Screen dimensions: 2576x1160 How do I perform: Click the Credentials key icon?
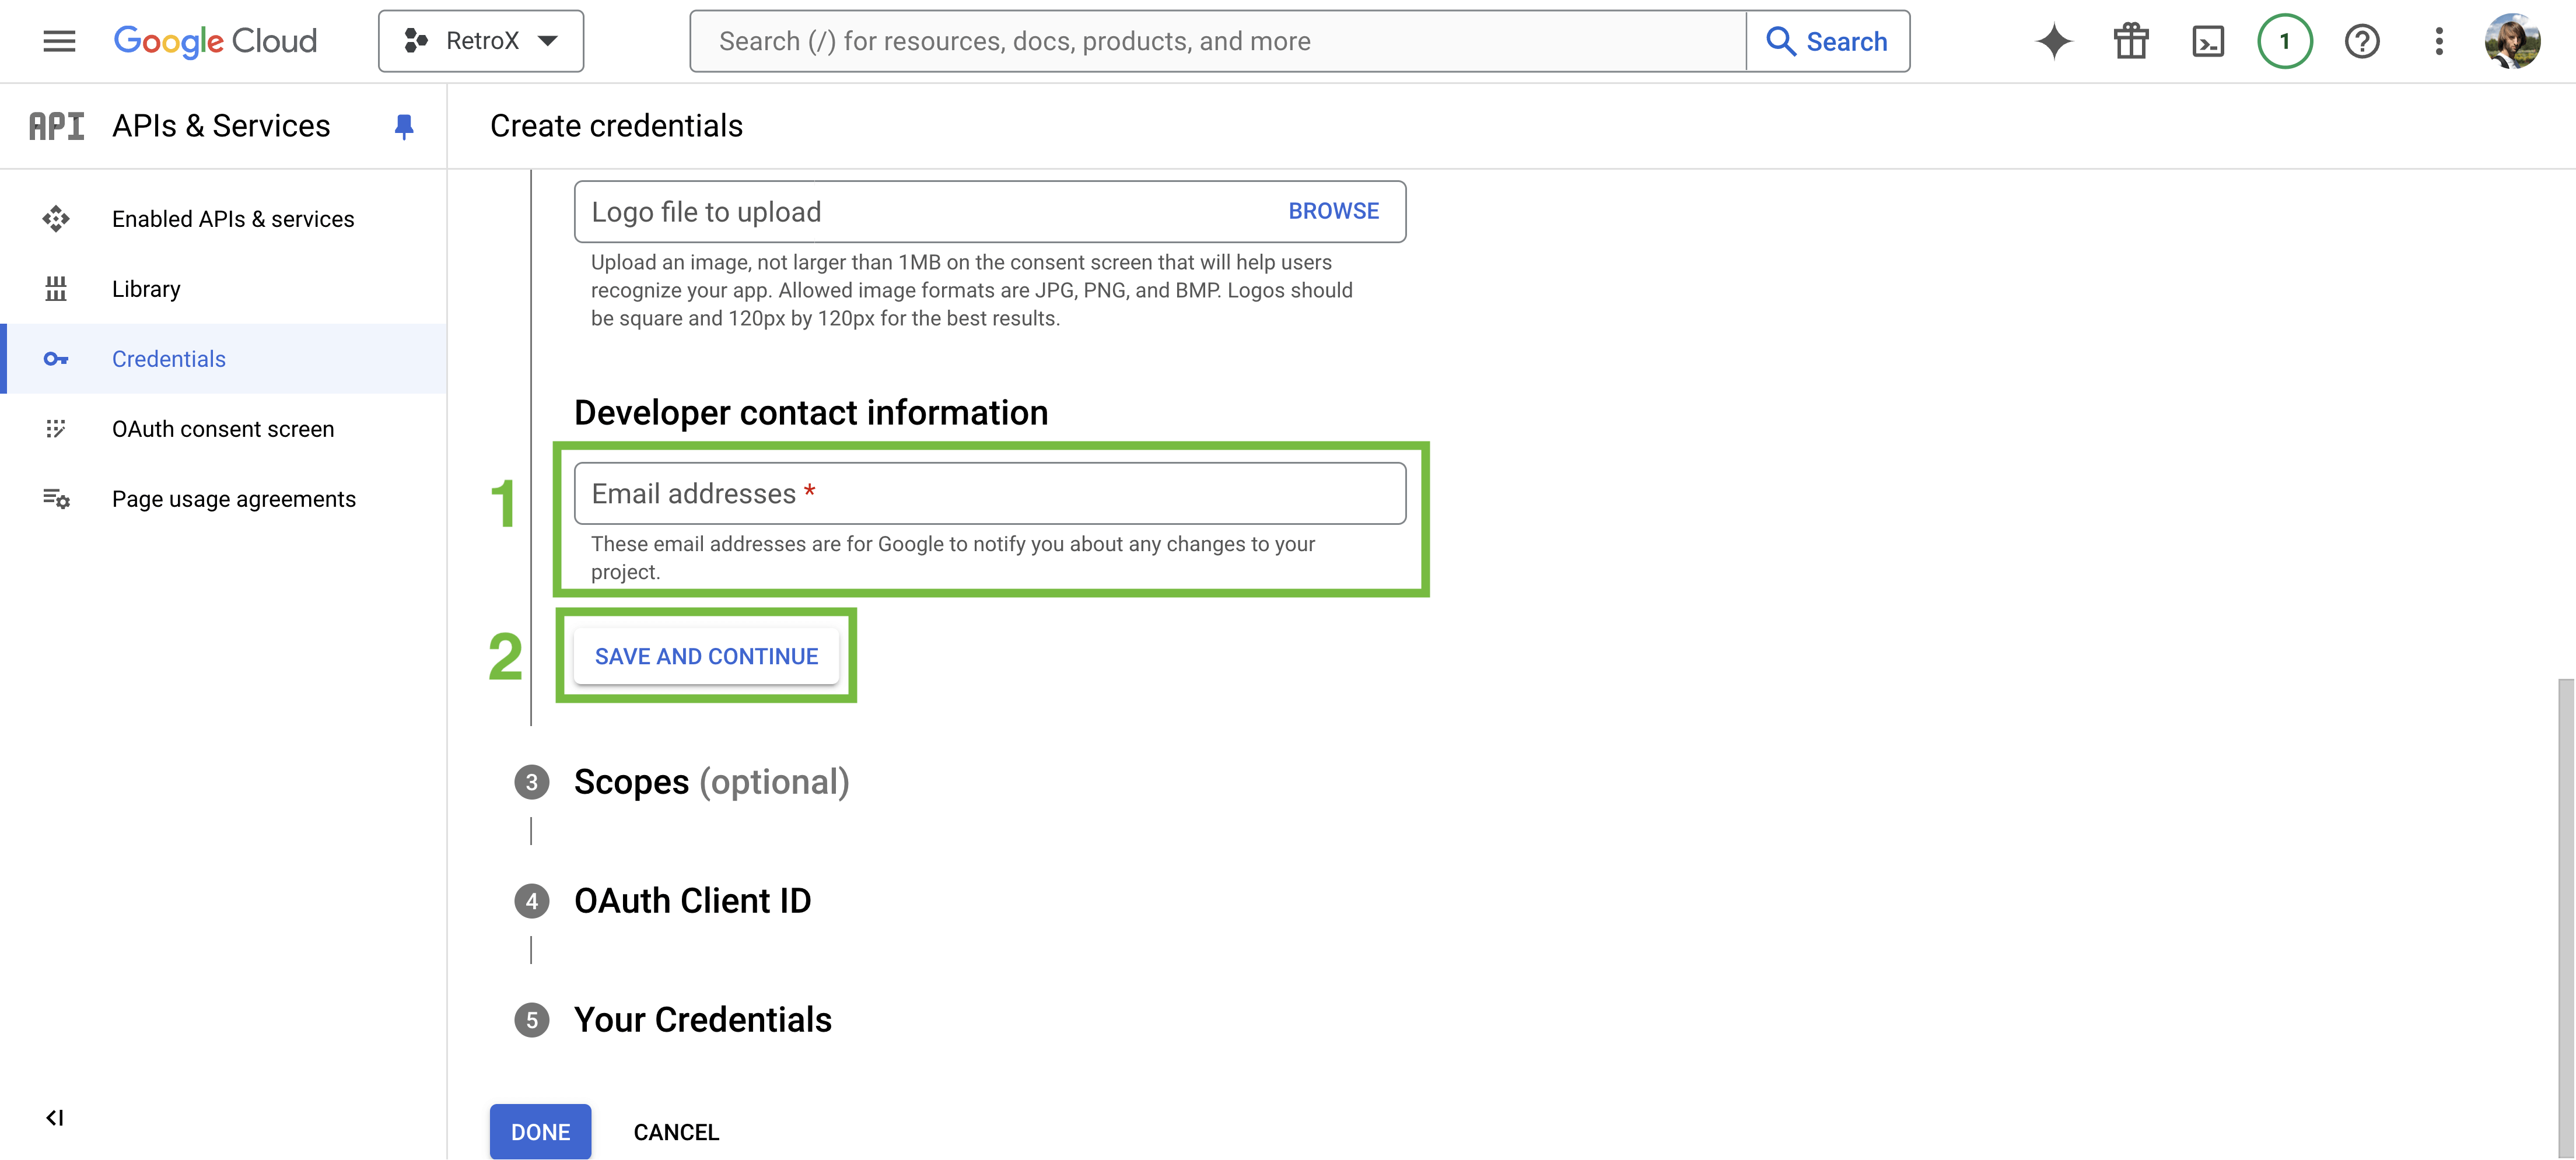(56, 359)
